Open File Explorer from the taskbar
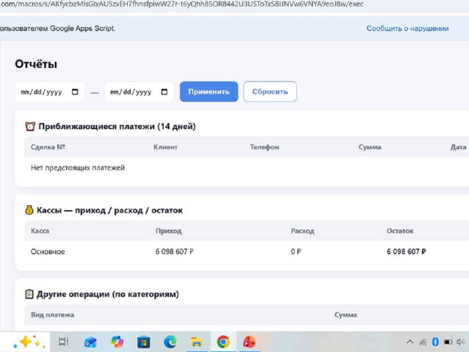 [197, 342]
